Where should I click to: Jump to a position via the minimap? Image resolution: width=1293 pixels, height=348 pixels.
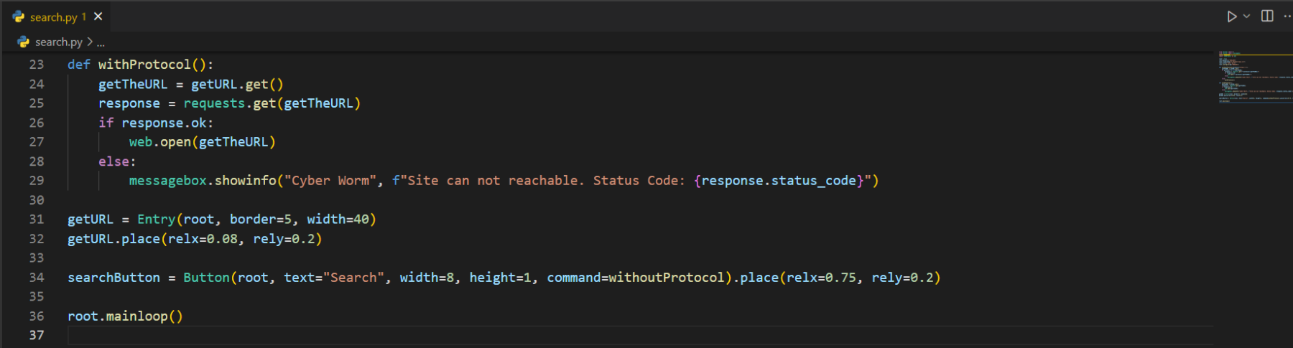click(1250, 77)
